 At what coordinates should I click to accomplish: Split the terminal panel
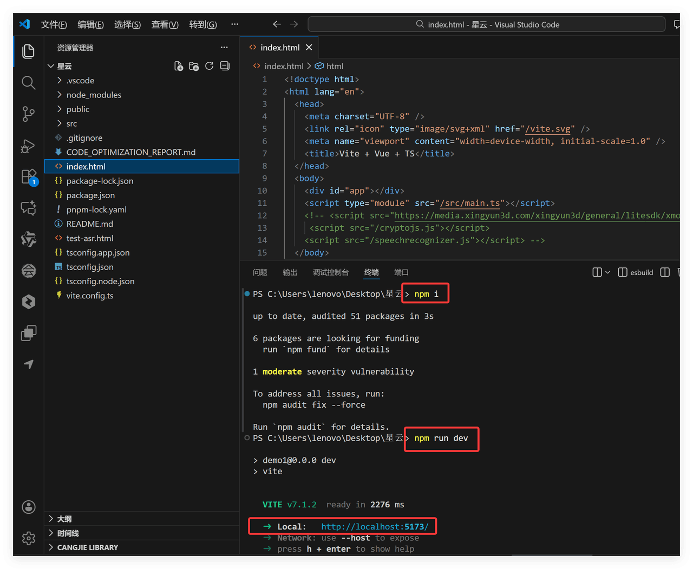click(x=665, y=272)
